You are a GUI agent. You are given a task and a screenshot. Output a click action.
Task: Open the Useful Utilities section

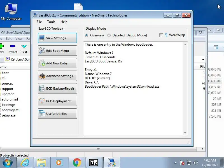[57, 114]
